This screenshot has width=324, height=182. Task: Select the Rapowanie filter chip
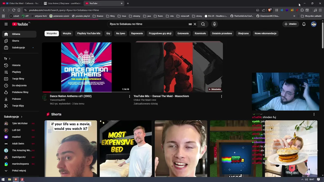tap(137, 33)
